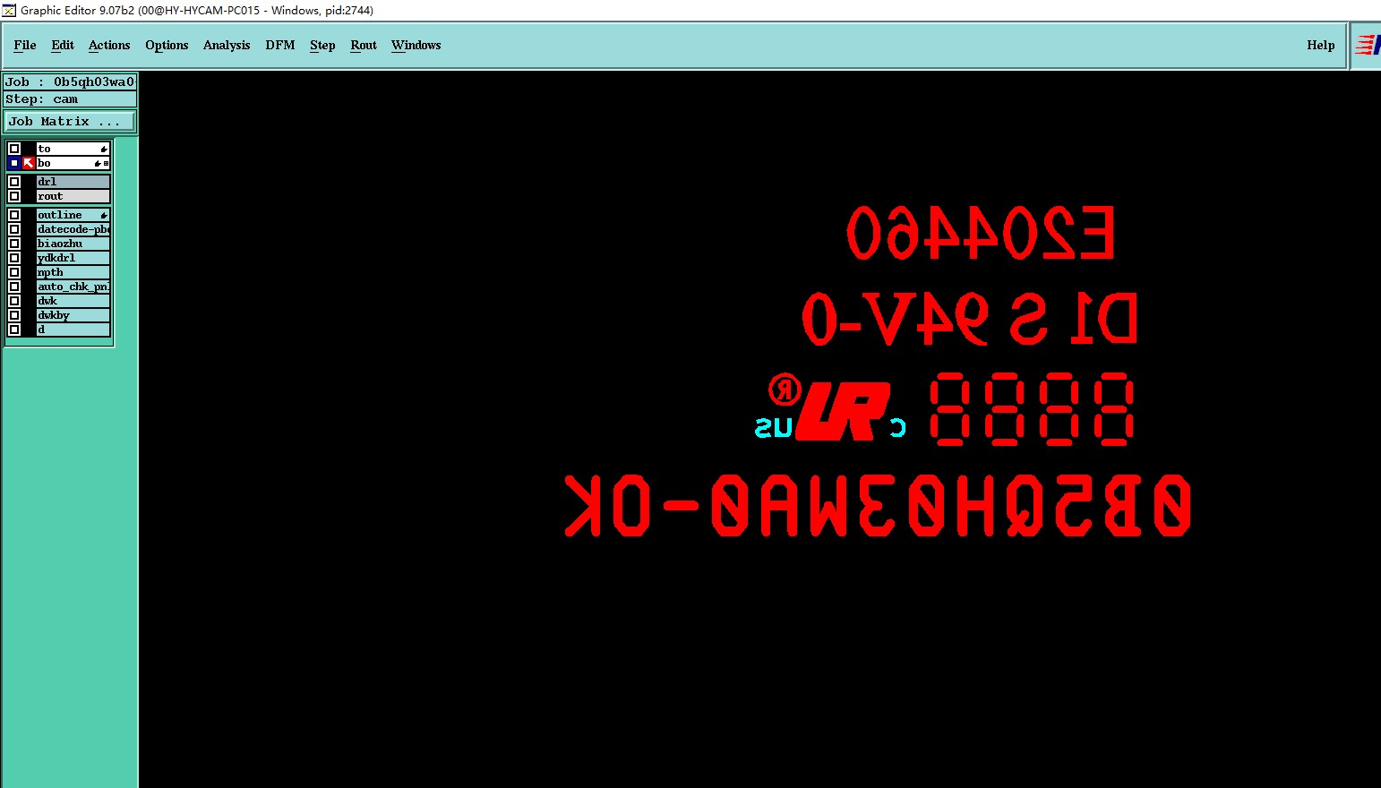Open the File menu
Screen dimensions: 1381x788
25,45
